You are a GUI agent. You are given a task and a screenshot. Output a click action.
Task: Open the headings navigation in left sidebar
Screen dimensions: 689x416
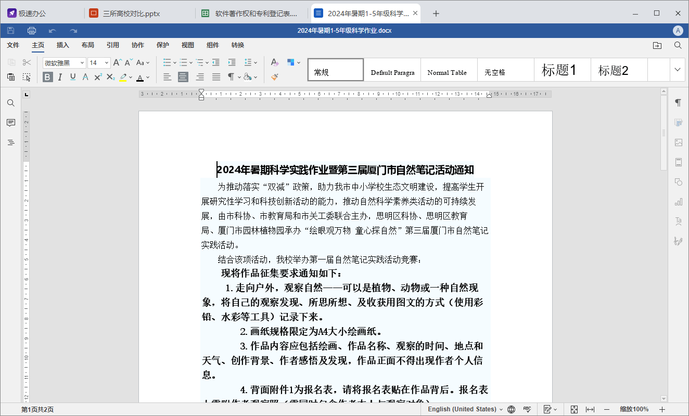tap(10, 142)
